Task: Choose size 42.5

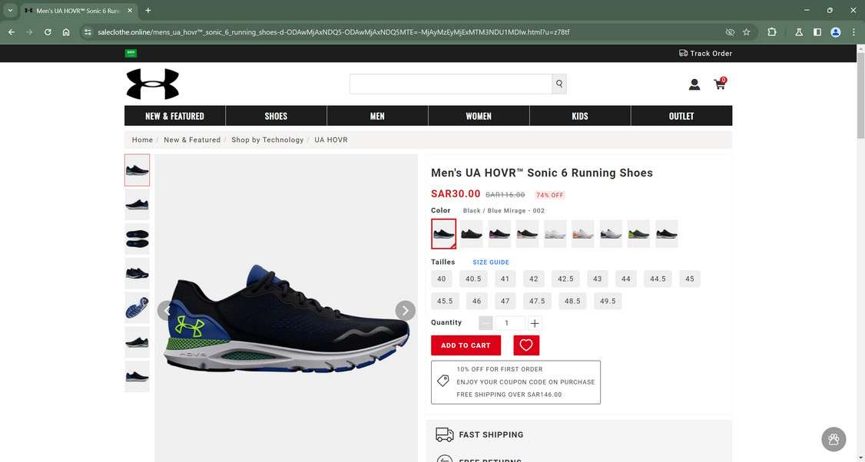Action: coord(565,279)
